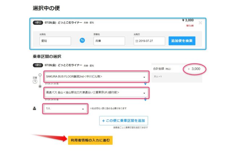Viewport: 235px width, 151px height.
Task: Click この便に乗車区間を追加 button
Action: pos(123,121)
